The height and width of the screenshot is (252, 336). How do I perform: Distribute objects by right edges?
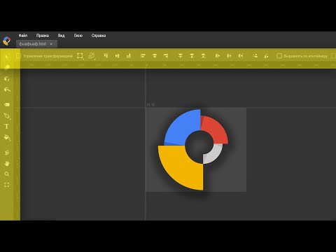coord(241,56)
